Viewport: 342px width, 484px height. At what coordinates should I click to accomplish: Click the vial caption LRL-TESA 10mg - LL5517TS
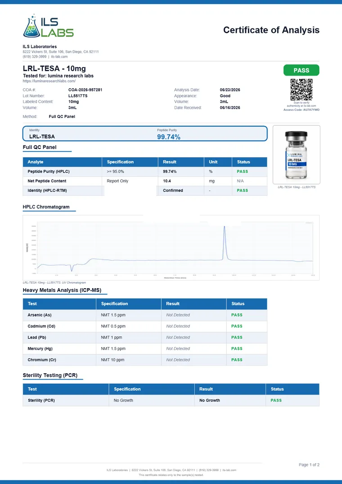coord(297,187)
